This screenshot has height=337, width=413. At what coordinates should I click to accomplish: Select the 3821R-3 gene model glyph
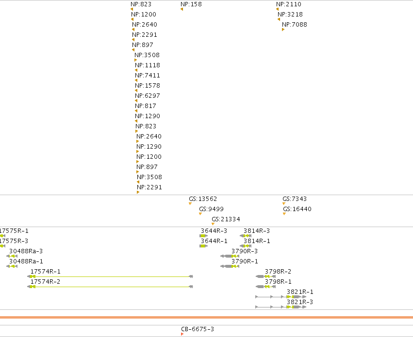click(x=281, y=307)
